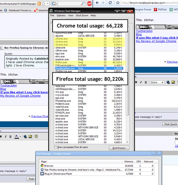Toggle italic in Firefox reply editor

coord(6,137)
